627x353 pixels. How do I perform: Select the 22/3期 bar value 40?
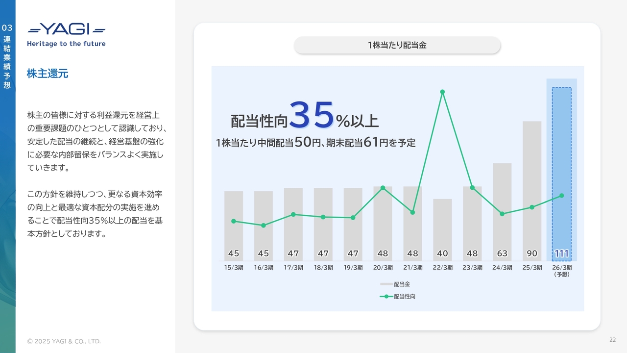(442, 253)
